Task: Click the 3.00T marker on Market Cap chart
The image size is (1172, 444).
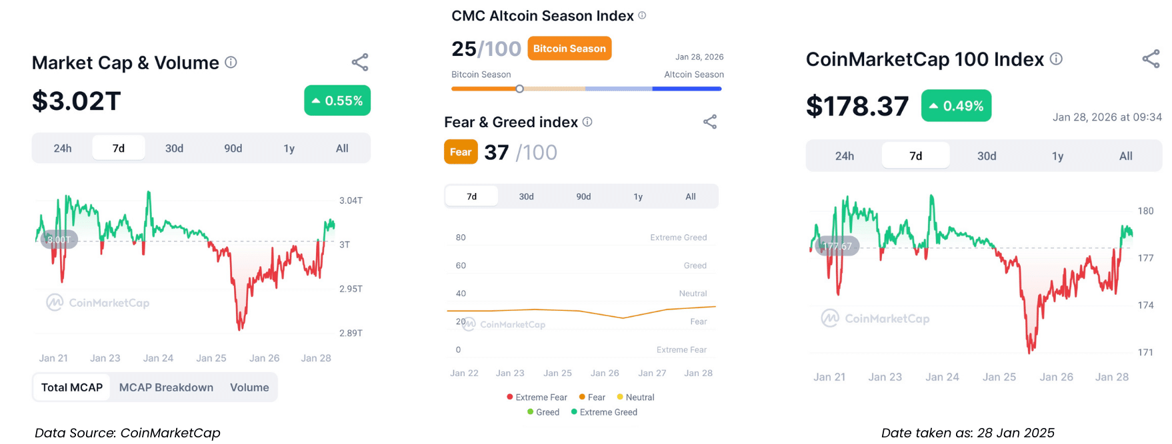Action: [x=59, y=240]
